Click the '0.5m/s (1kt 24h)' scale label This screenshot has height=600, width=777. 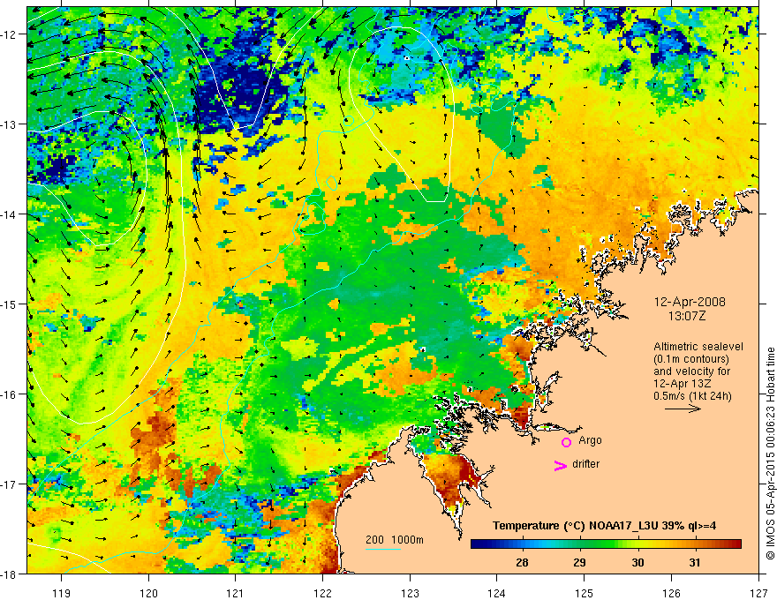point(692,395)
